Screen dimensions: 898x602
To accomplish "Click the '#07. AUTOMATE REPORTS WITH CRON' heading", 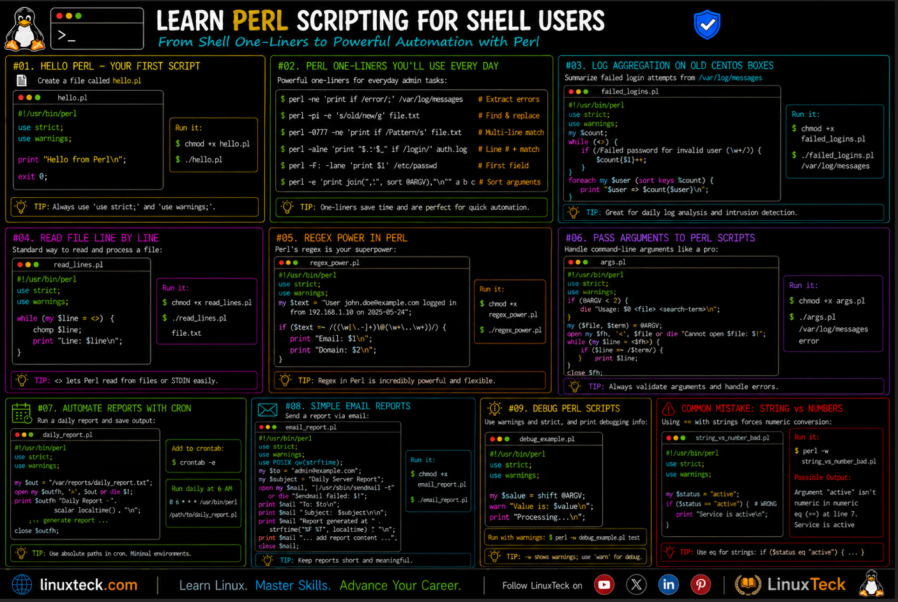I will (114, 408).
